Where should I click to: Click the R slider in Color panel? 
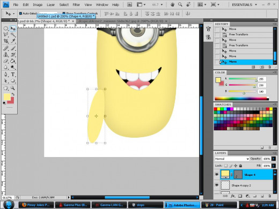pyautogui.click(x=243, y=79)
